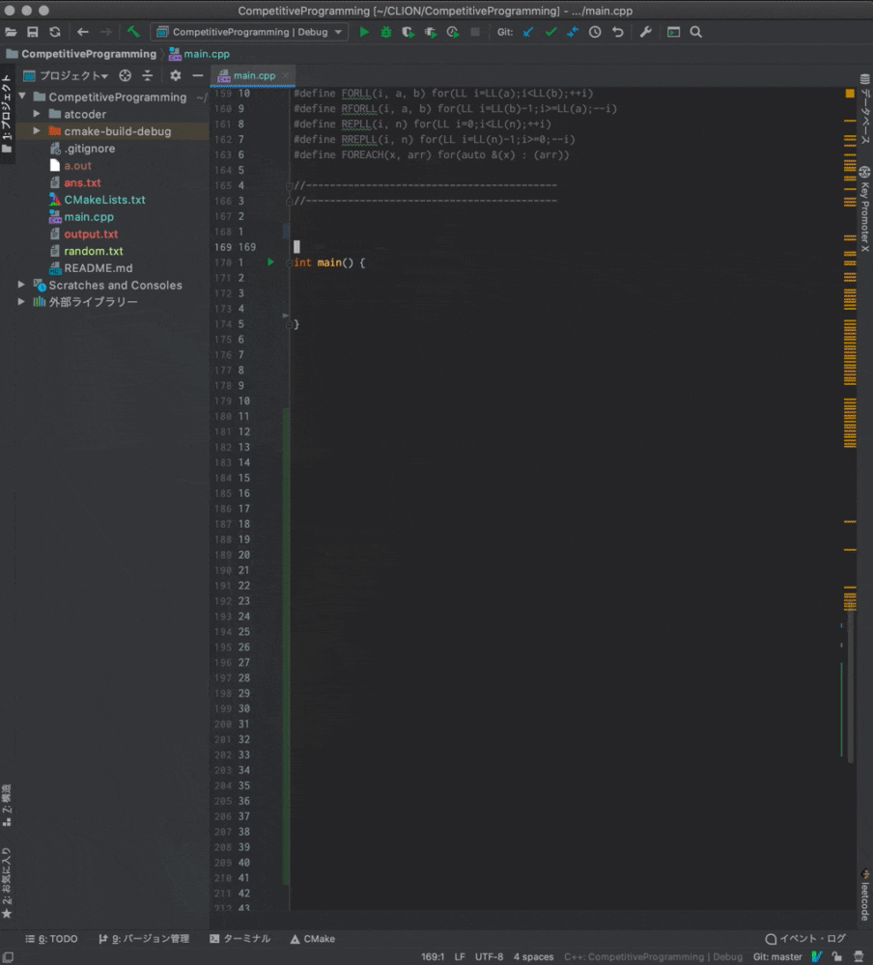Image resolution: width=873 pixels, height=965 pixels.
Task: Stop the process with stop square
Action: 475,32
